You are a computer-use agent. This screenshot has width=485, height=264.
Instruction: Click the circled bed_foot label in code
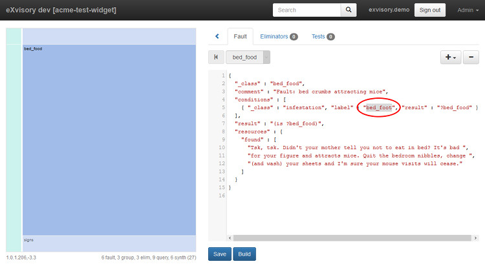(x=379, y=107)
